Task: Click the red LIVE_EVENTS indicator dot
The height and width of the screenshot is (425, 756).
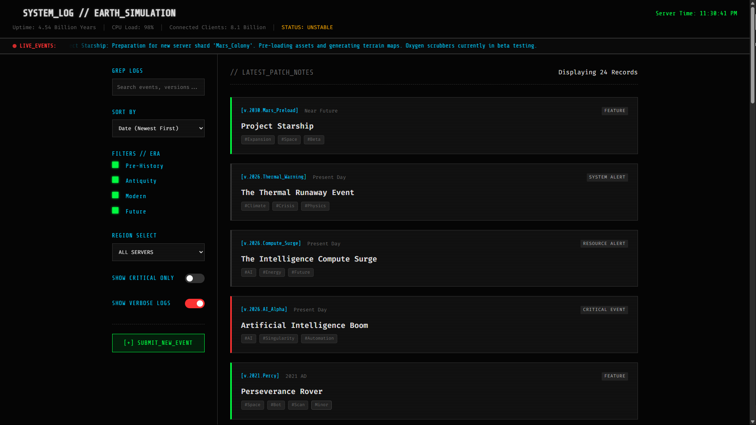Action: [x=15, y=46]
